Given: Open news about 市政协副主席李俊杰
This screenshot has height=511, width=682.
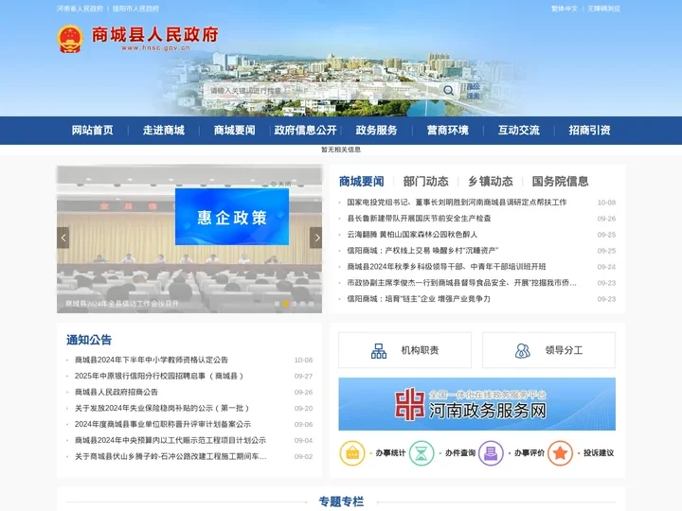Looking at the screenshot, I should coord(462,282).
